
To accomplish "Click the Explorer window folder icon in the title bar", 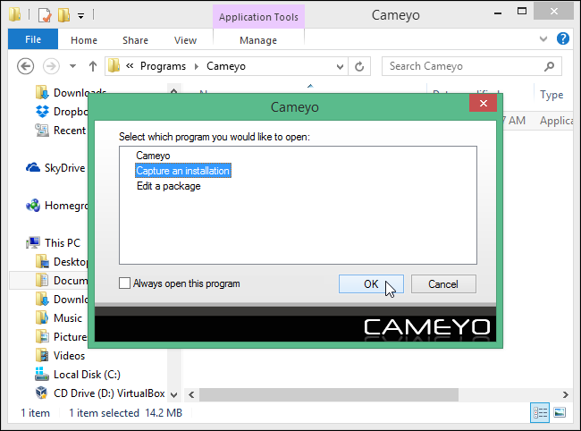I will 15,15.
